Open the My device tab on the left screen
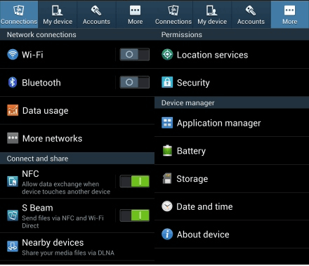309x266 pixels. pos(58,15)
